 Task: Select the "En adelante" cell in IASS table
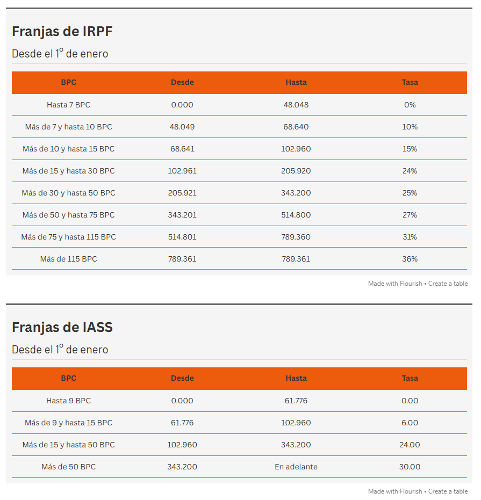point(296,467)
